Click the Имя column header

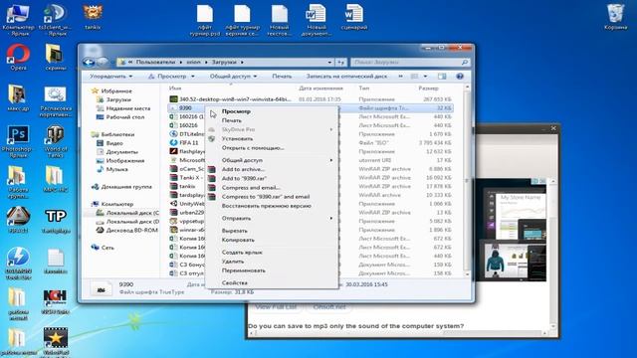[175, 89]
